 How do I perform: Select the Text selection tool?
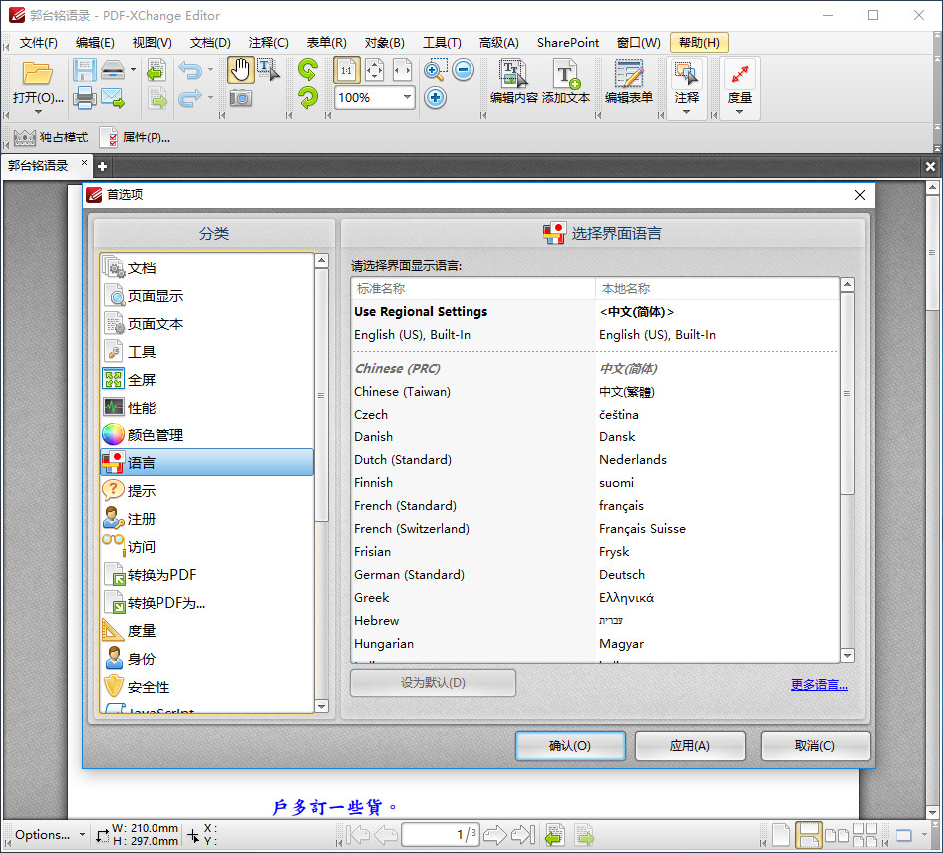click(268, 71)
